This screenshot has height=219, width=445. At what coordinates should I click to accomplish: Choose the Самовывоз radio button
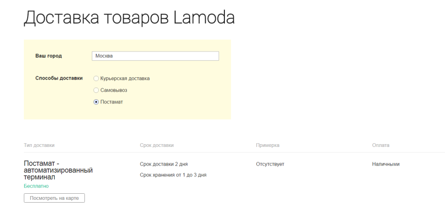click(x=96, y=90)
